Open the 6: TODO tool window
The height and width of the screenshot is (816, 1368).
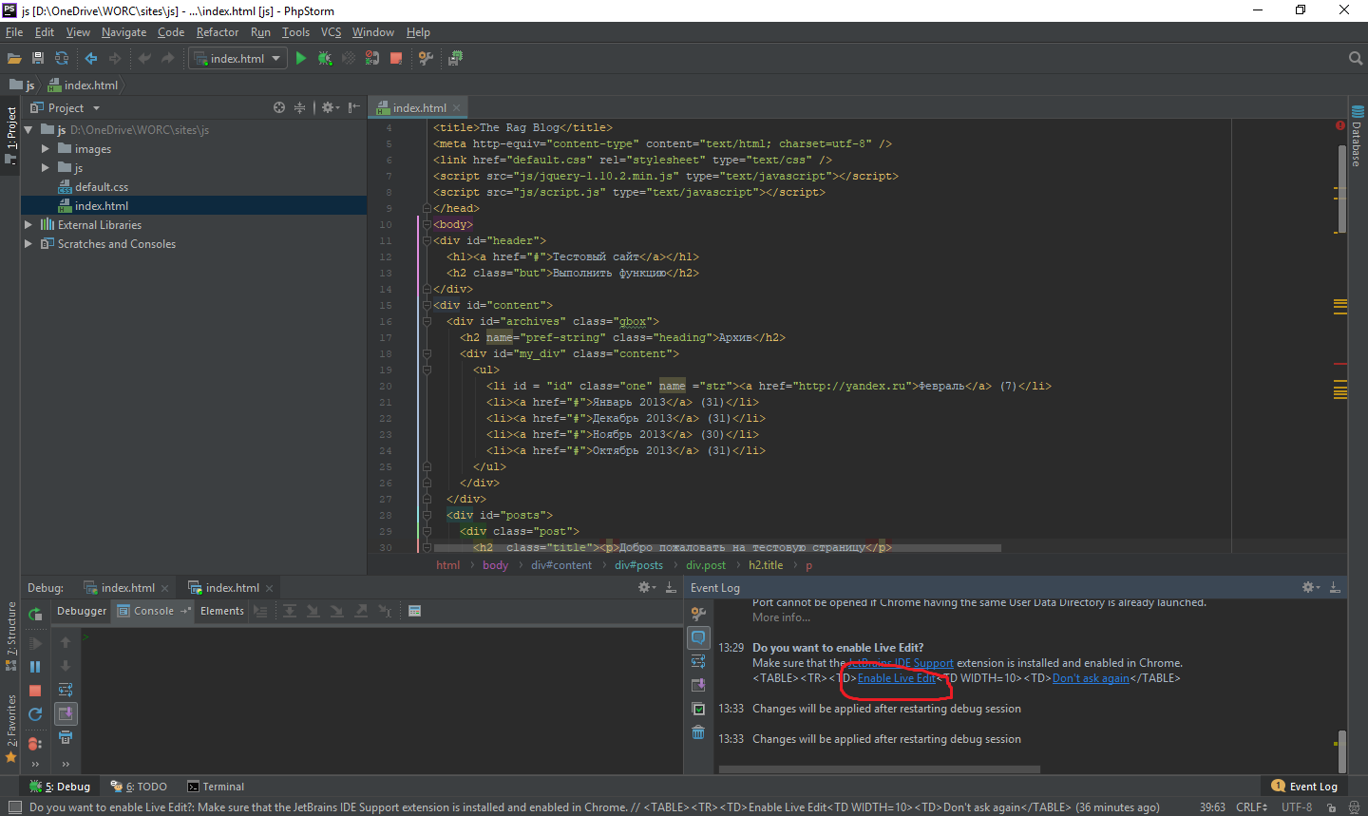[x=139, y=787]
